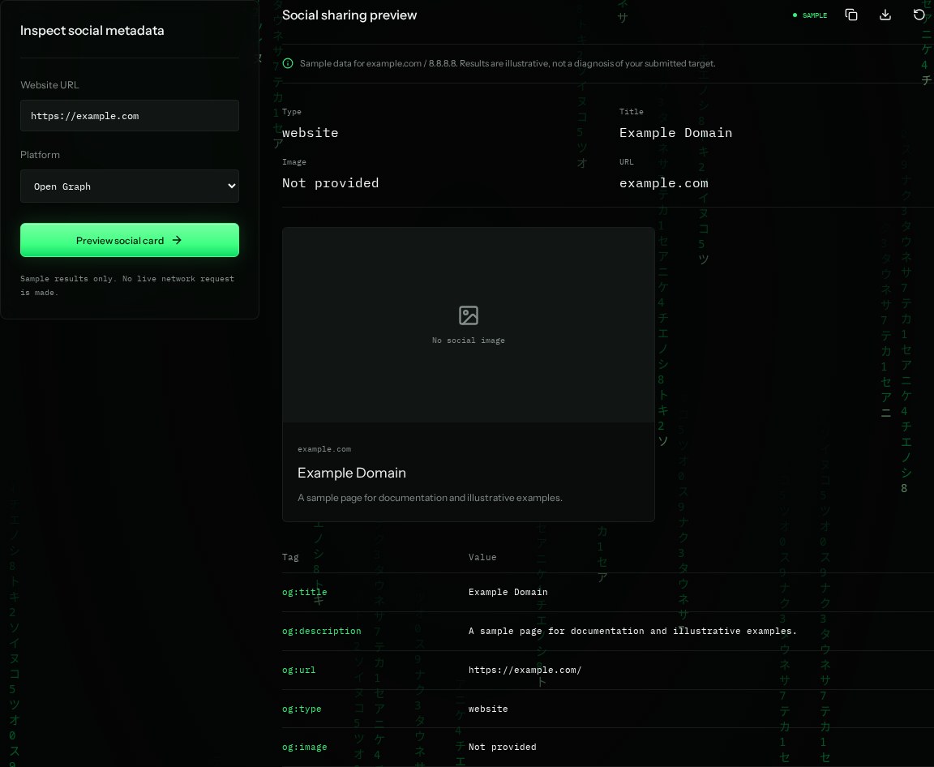Click the 'Not provided' value in the og:image row

[x=502, y=747]
